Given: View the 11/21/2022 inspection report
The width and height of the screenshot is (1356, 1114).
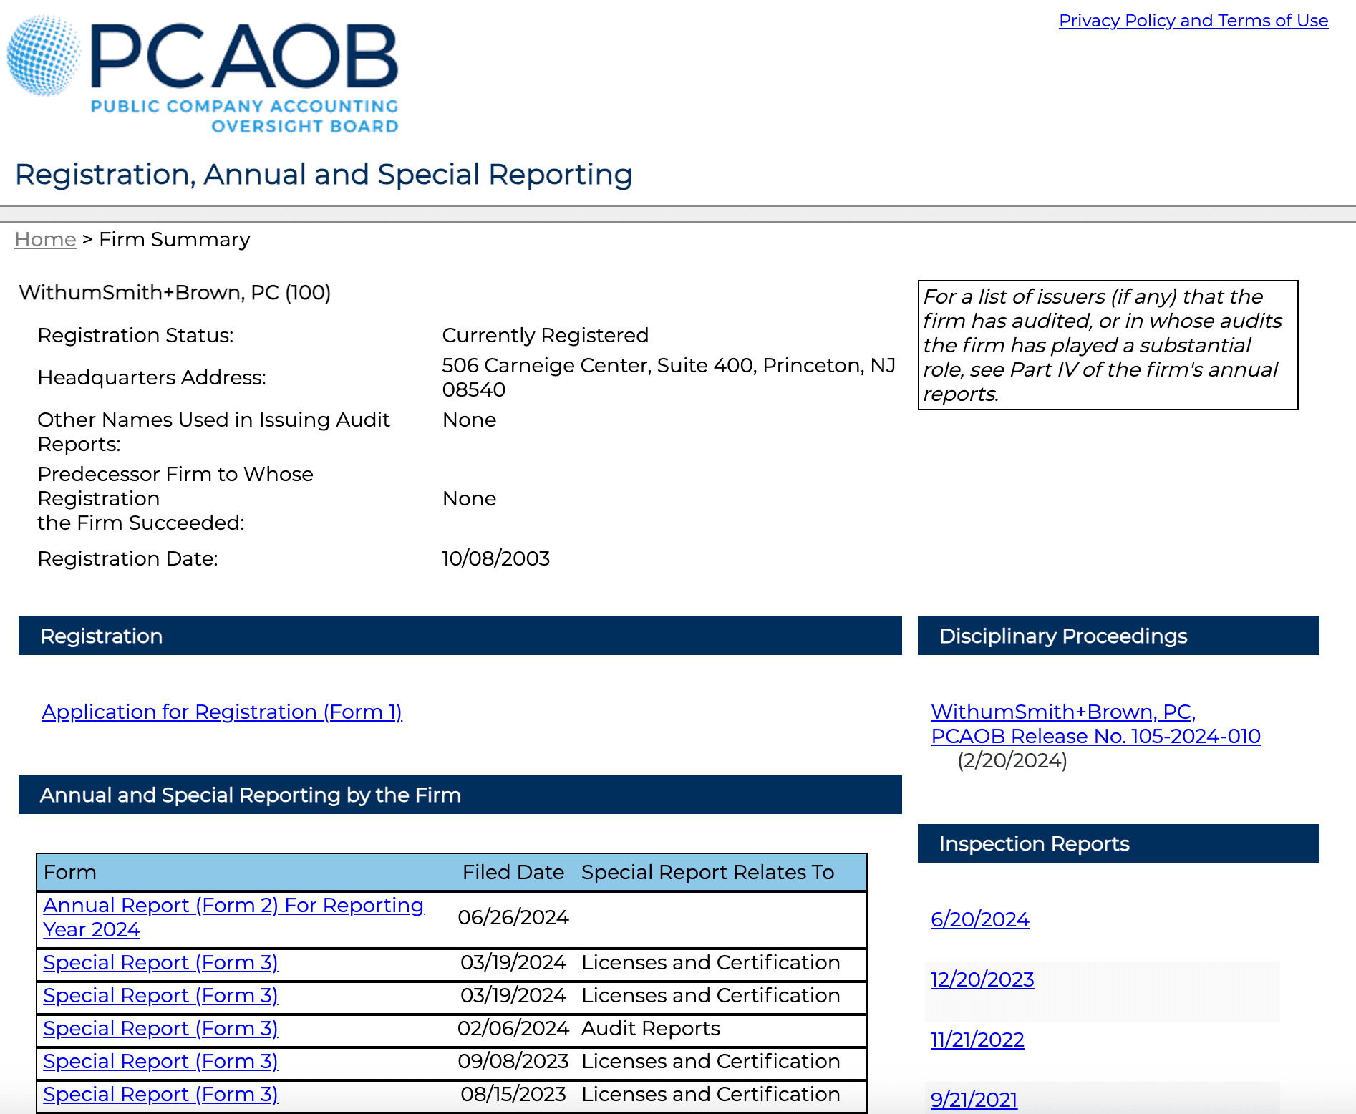Looking at the screenshot, I should coord(977,1040).
